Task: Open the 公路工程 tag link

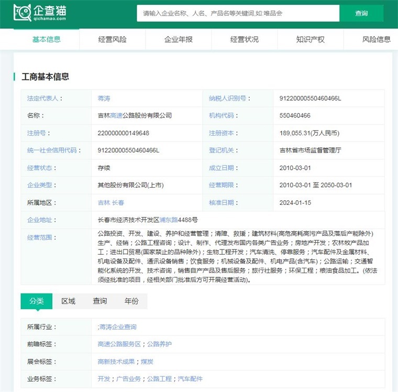Action: (x=159, y=379)
